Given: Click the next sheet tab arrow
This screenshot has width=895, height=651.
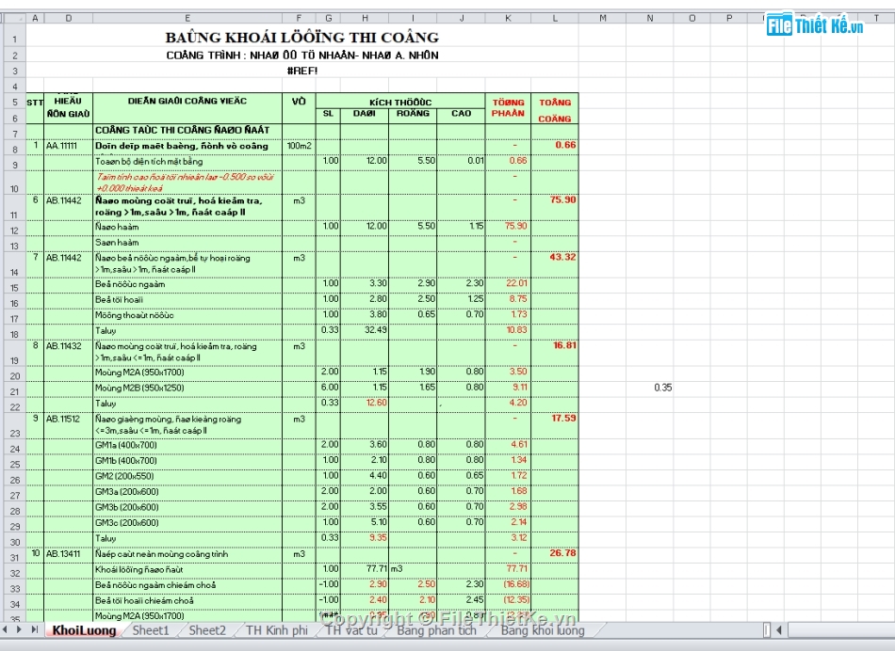Looking at the screenshot, I should [x=19, y=630].
